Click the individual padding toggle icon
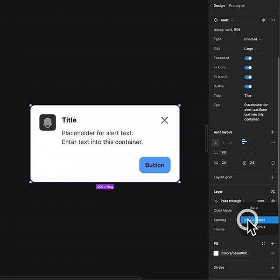The width and height of the screenshot is (280, 280). 273,163
